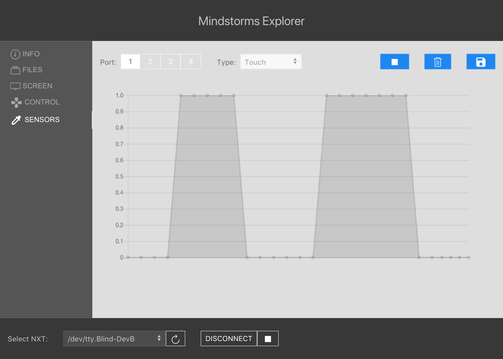Click the DISCONNECT button
This screenshot has height=359, width=503.
(229, 339)
